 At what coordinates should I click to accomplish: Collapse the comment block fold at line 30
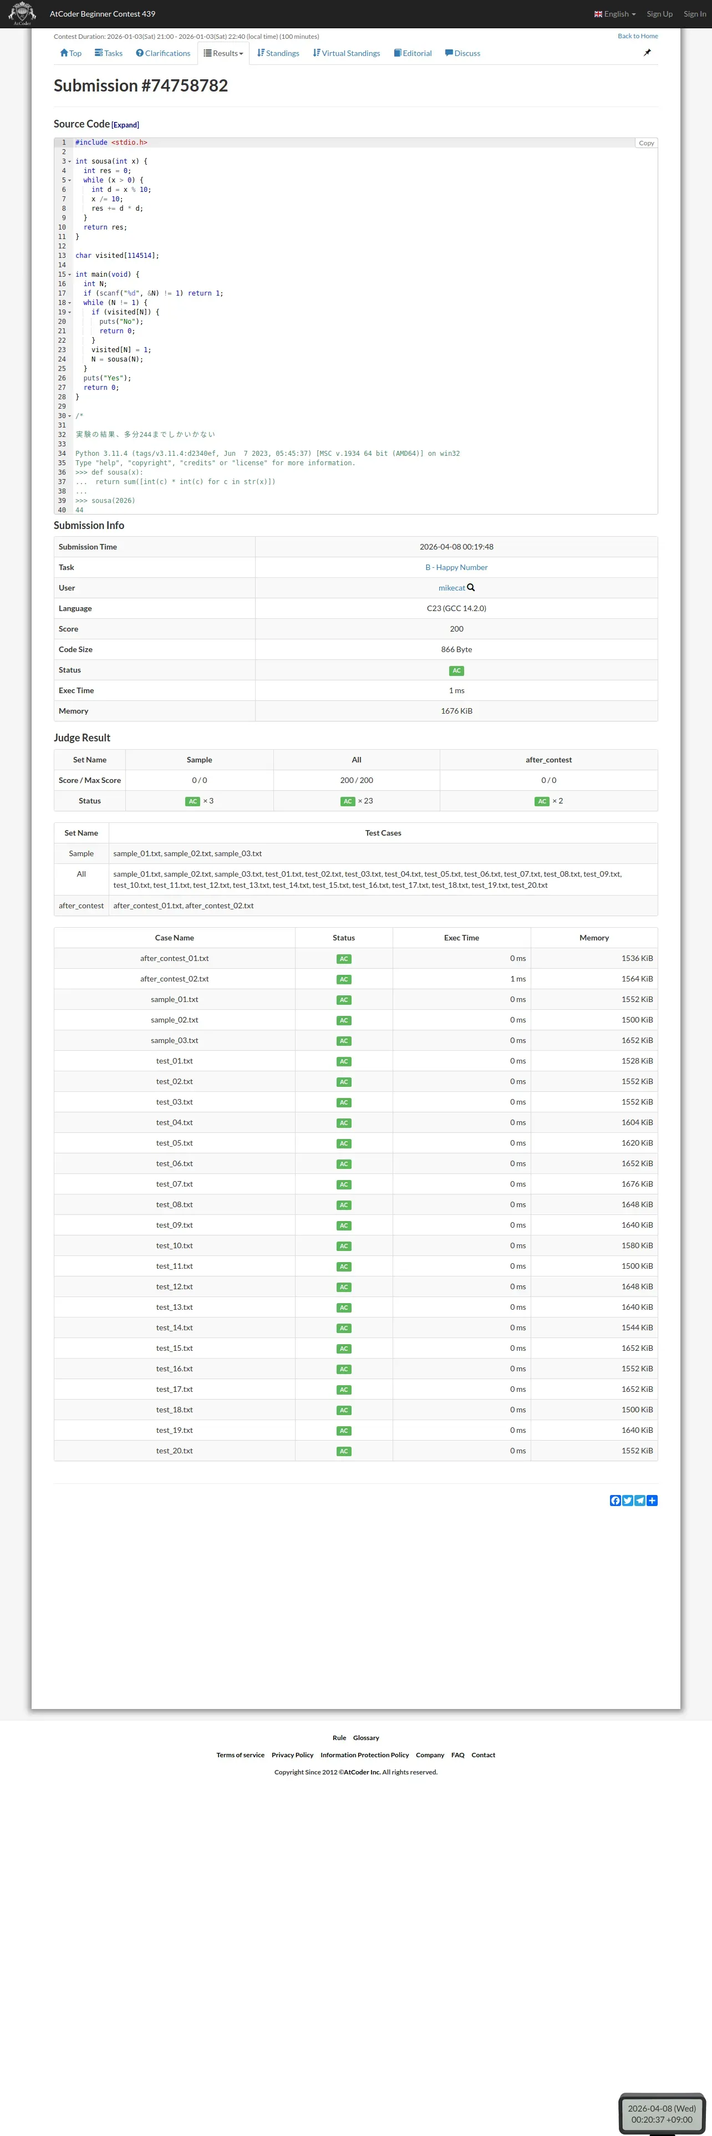(x=70, y=416)
